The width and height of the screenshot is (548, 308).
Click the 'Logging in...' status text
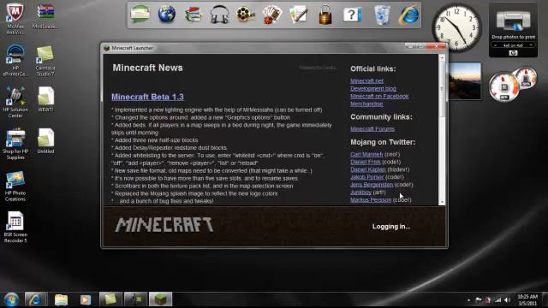point(391,226)
